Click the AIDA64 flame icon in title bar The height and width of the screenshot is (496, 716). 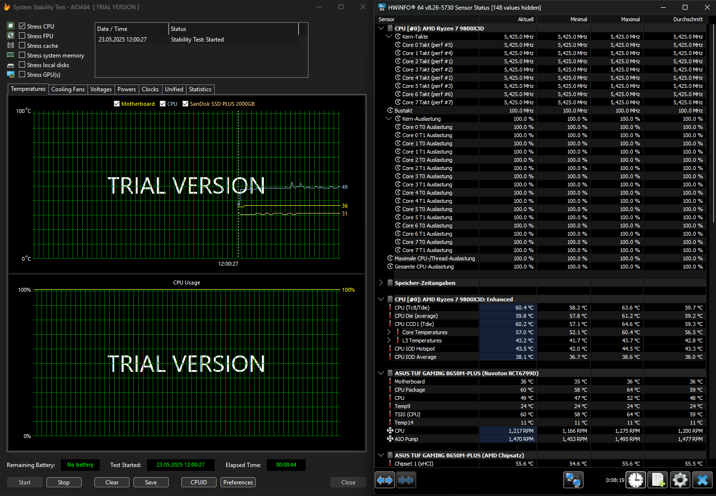[x=7, y=7]
